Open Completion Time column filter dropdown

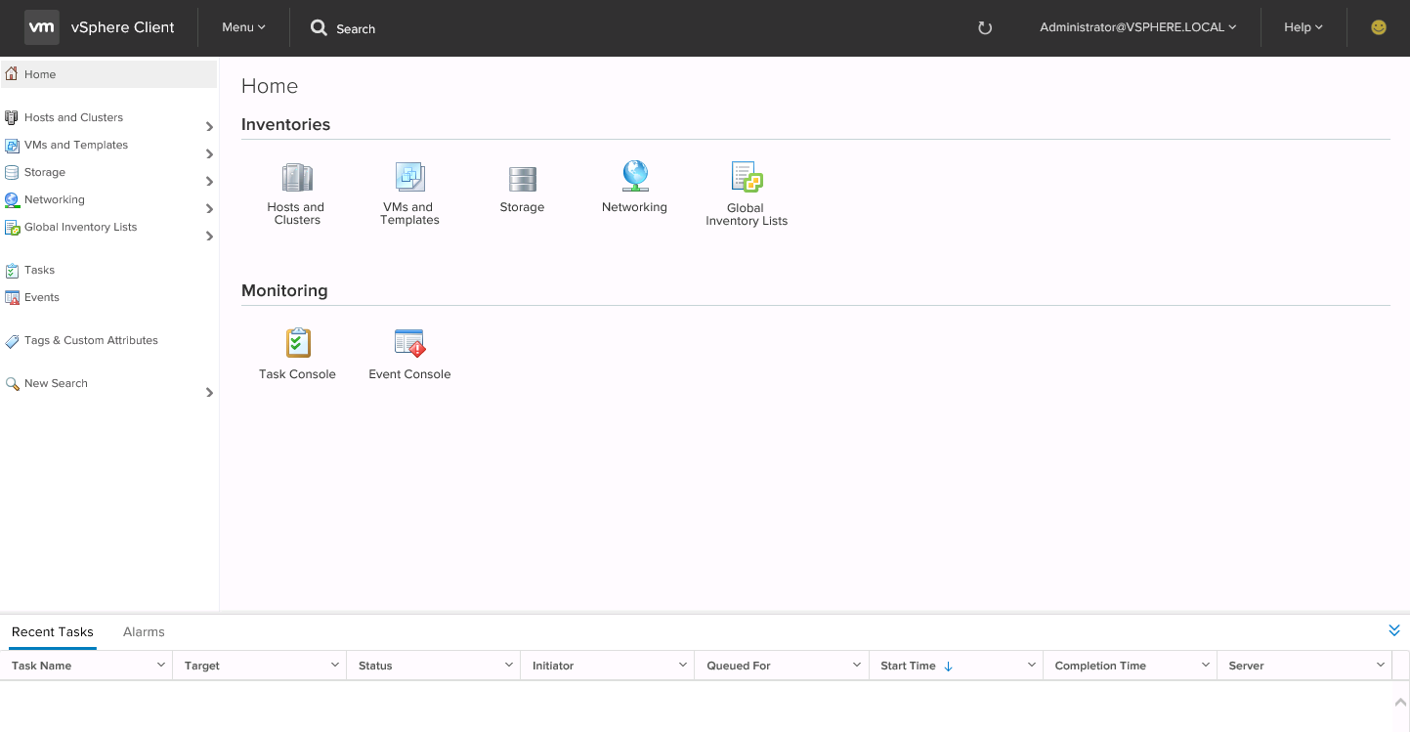pos(1205,665)
